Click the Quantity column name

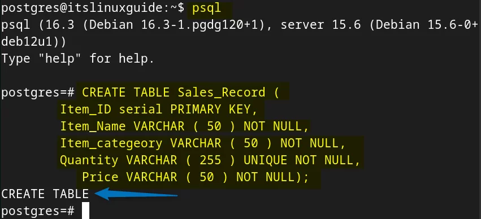coord(89,160)
